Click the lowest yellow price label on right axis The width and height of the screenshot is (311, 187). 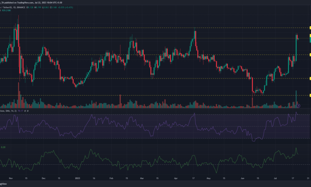[x=309, y=95]
